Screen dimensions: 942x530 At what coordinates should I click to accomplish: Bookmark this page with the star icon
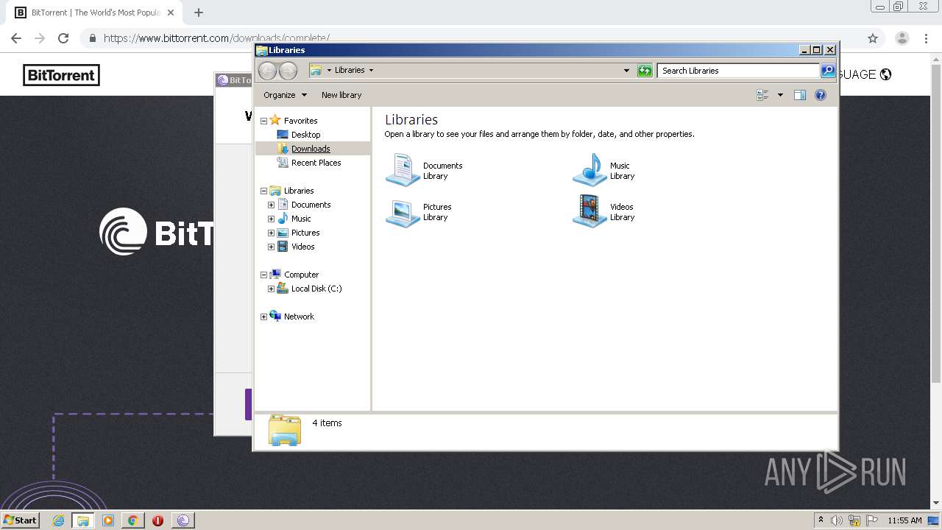tap(873, 38)
